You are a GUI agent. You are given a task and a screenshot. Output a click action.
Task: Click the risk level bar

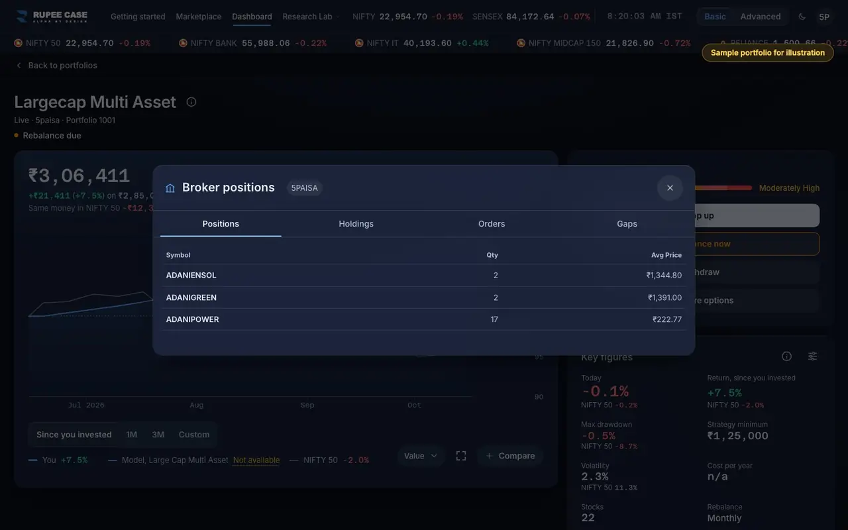pos(723,188)
